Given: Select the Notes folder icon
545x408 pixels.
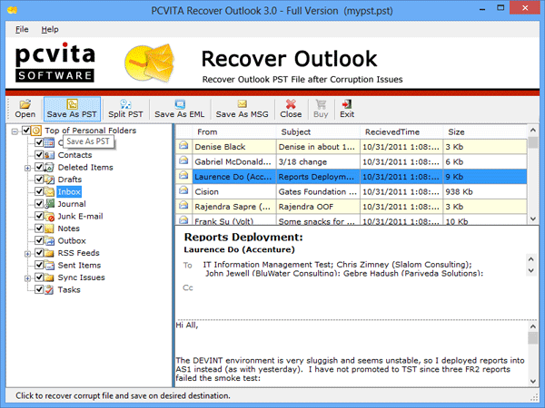Looking at the screenshot, I should click(49, 228).
